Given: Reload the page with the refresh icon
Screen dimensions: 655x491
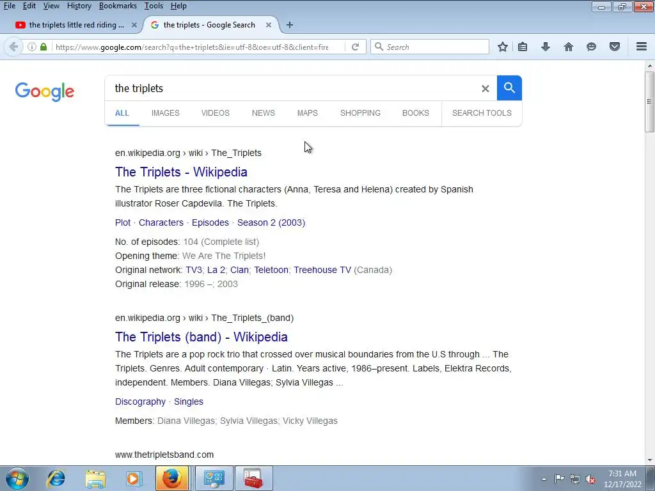Looking at the screenshot, I should (x=356, y=47).
